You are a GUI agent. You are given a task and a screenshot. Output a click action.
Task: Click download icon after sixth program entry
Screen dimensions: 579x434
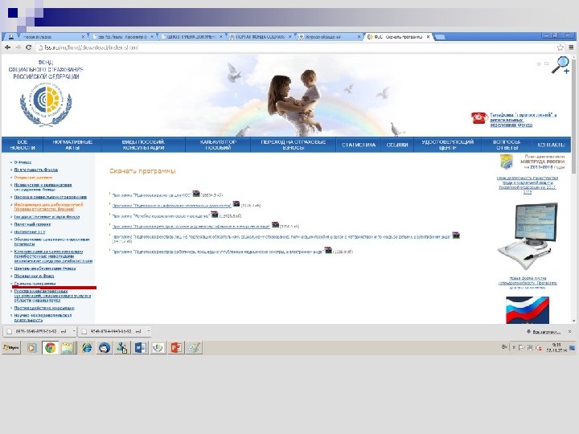(328, 250)
